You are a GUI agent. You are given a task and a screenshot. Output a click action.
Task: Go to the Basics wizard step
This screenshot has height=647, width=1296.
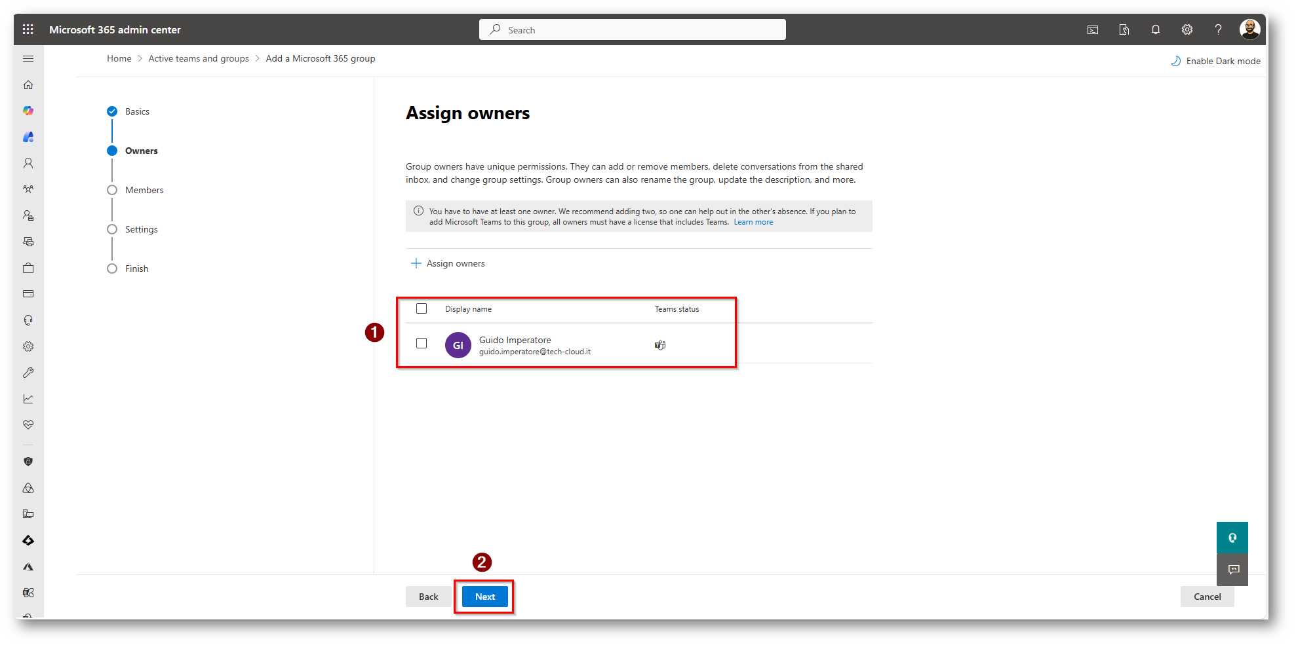point(137,111)
